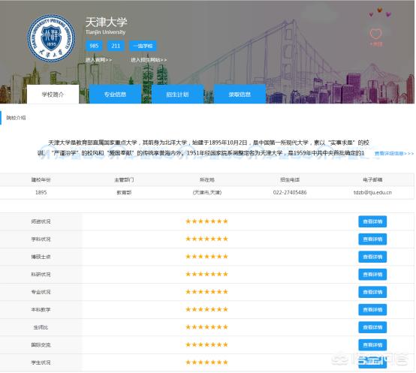
Task: Click the 一流学校 badge
Action: coord(143,46)
